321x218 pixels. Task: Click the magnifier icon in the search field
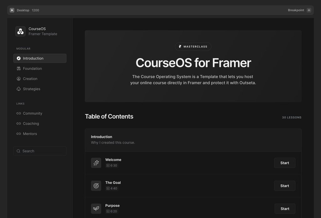[x=18, y=151]
